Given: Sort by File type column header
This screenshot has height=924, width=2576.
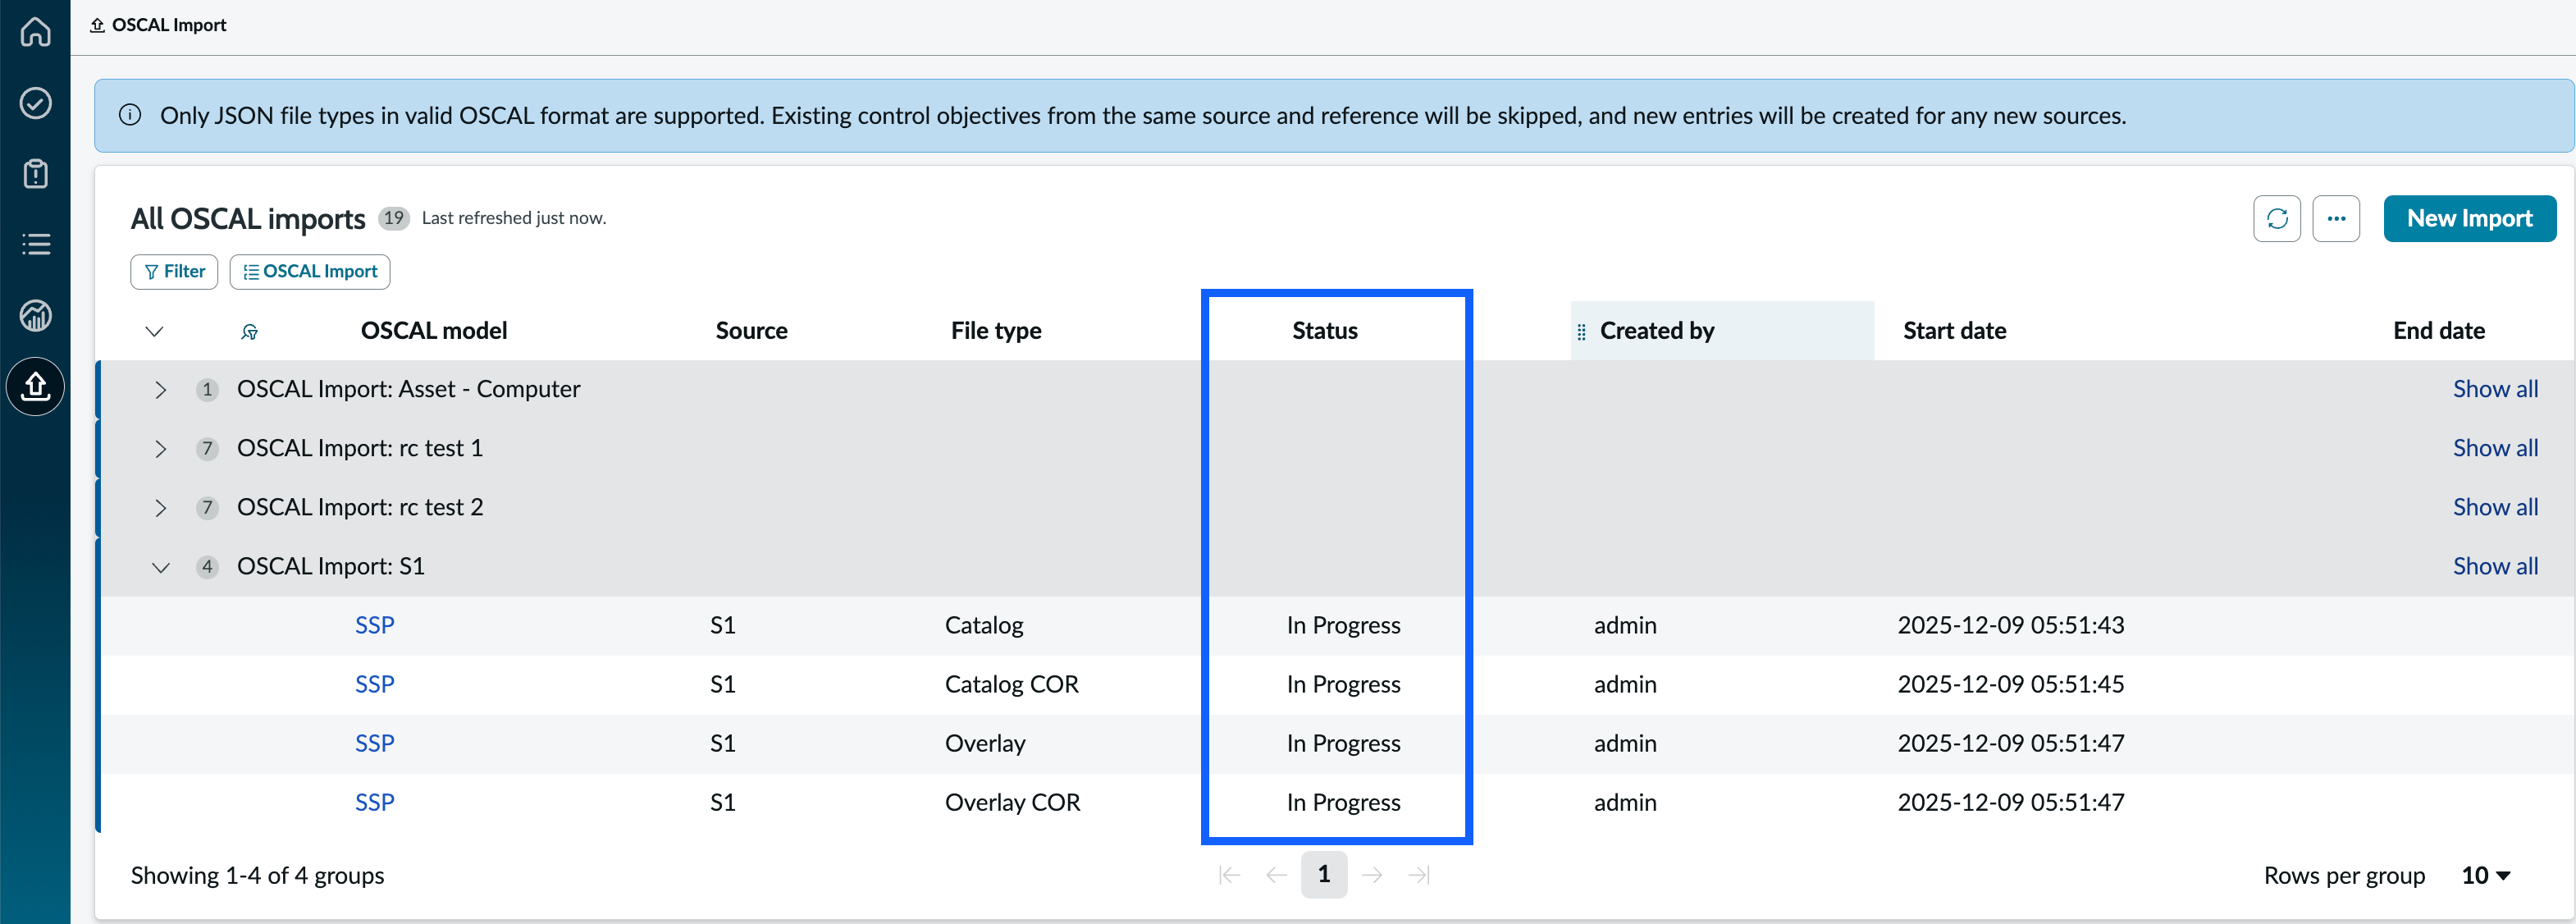Looking at the screenshot, I should [996, 331].
